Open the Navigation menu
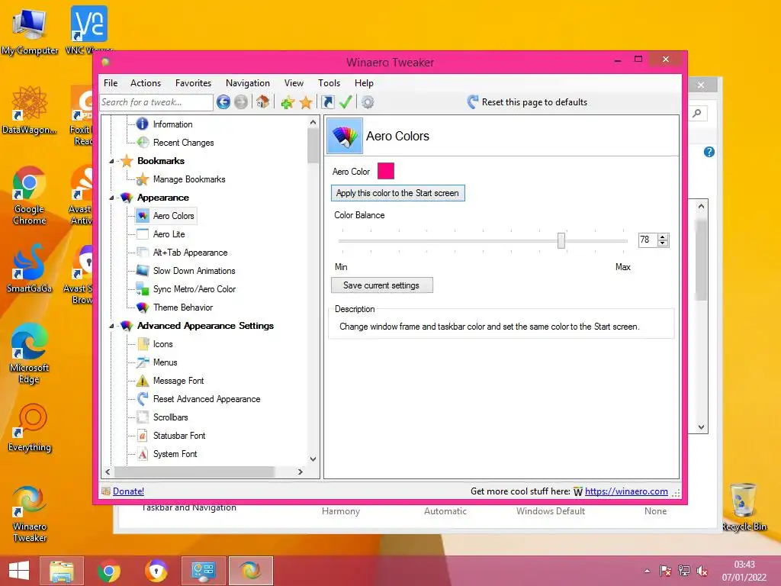Viewport: 781px width, 586px height. click(x=248, y=83)
